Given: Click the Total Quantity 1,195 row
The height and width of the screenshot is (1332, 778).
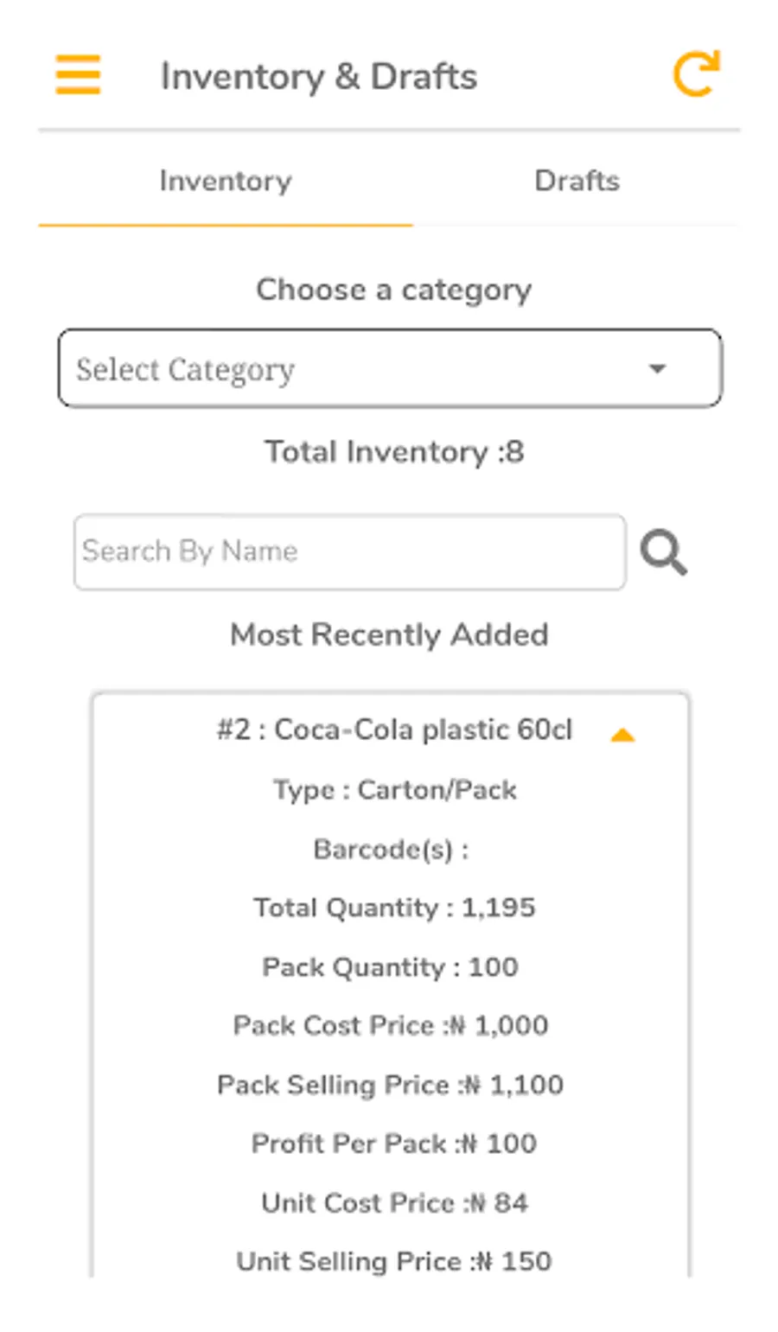Looking at the screenshot, I should pos(394,908).
